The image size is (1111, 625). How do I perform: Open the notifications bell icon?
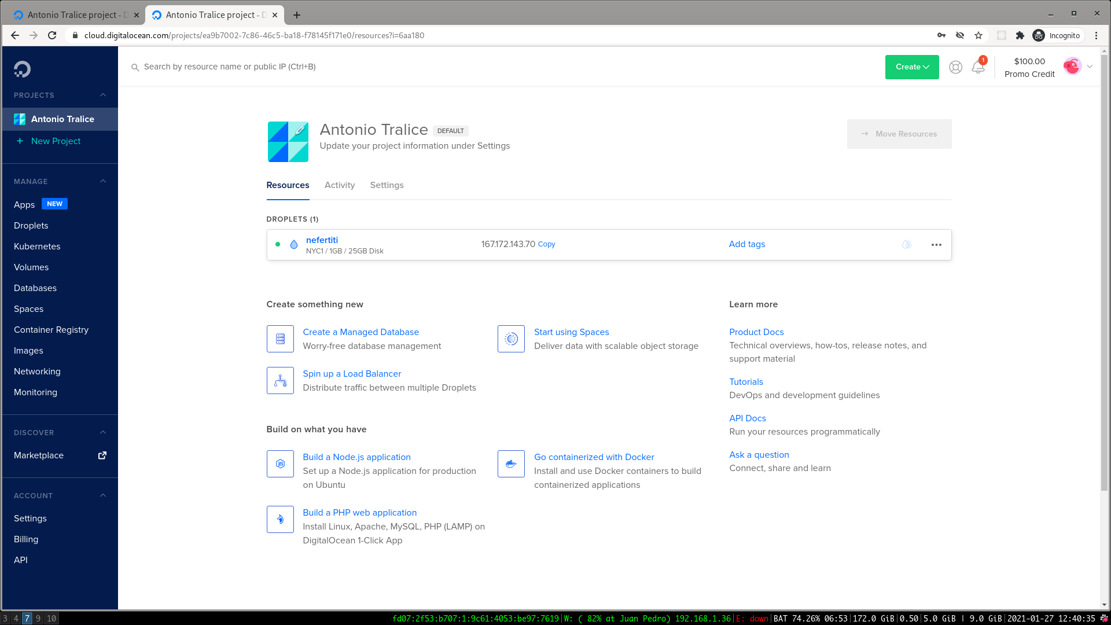[978, 67]
